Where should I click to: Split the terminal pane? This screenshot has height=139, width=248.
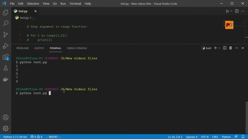(x=225, y=48)
